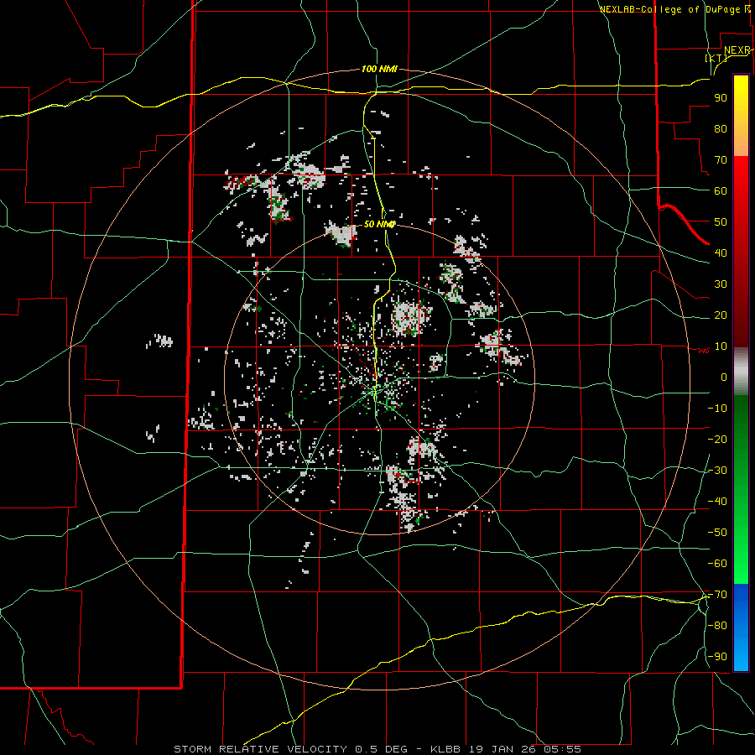Select the -60 value on velocity scale
The image size is (755, 755).
[717, 564]
